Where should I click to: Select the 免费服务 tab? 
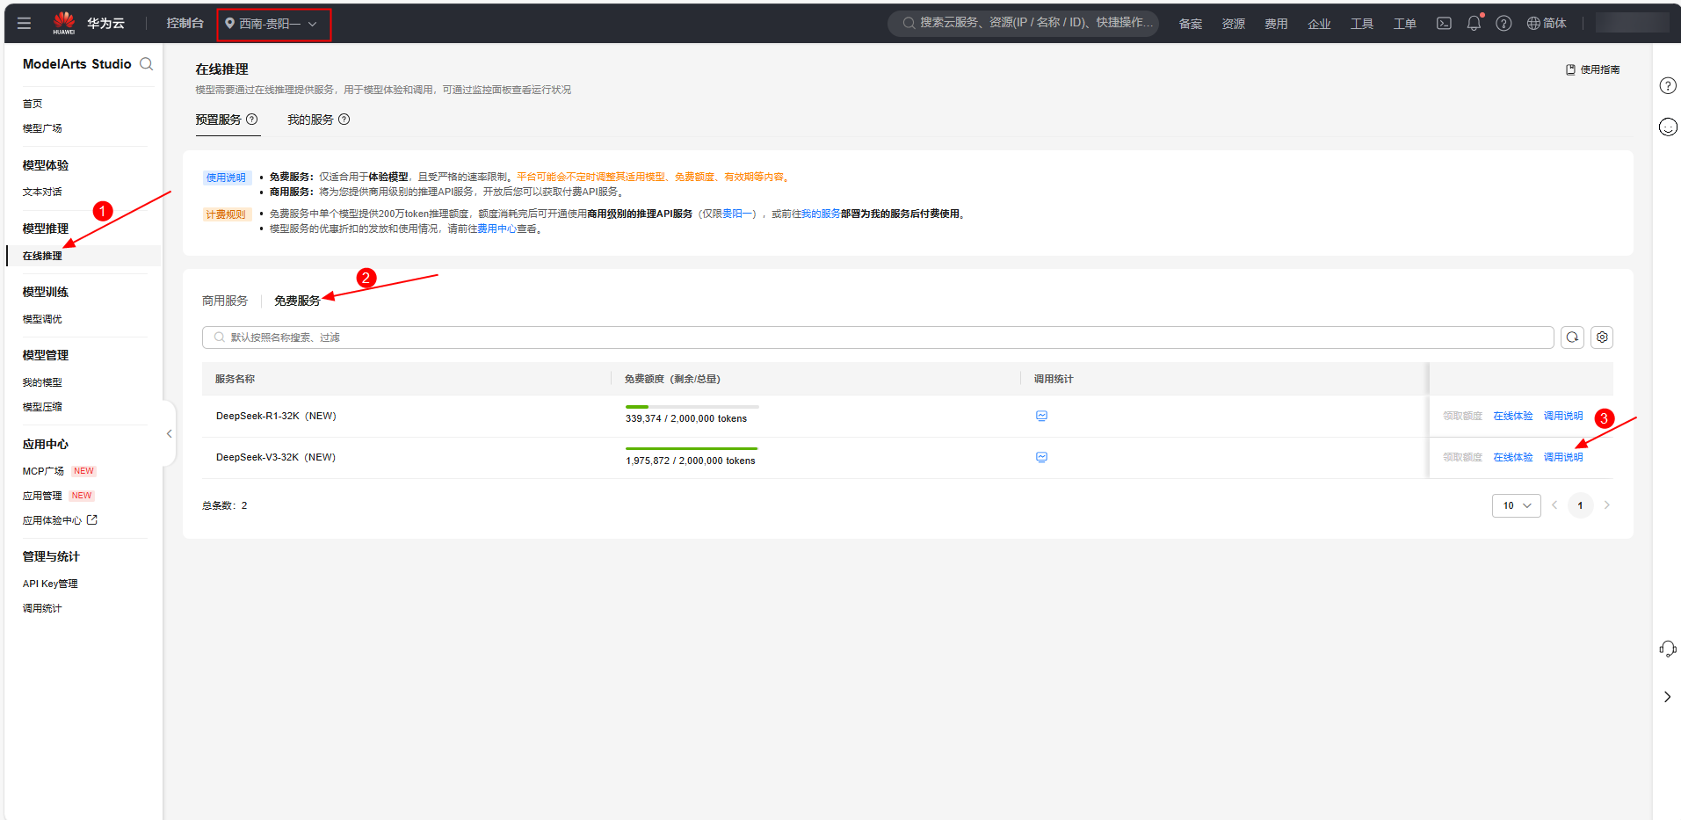(x=297, y=301)
